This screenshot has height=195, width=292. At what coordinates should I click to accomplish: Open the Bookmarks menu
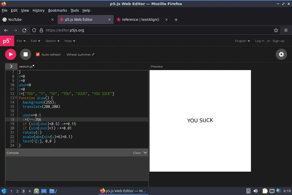point(58,10)
